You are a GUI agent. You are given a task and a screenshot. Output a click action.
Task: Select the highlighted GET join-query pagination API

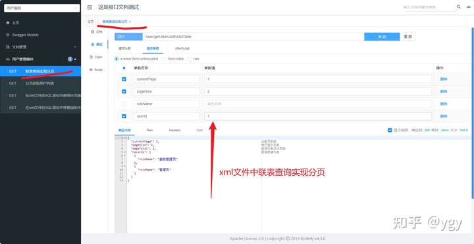point(41,71)
